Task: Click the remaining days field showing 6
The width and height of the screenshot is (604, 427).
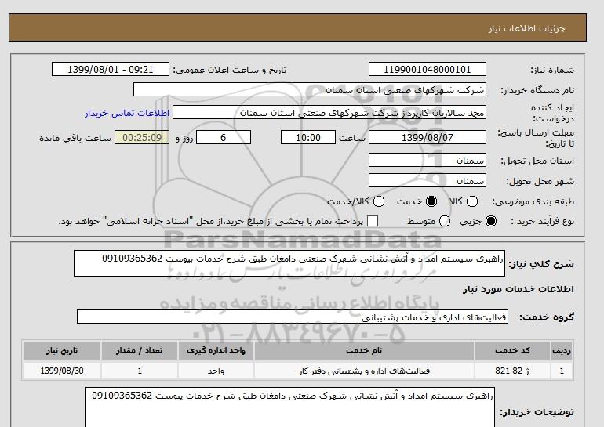Action: [x=224, y=137]
